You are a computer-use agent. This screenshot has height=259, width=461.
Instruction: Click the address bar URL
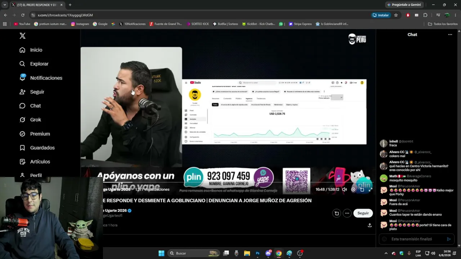pyautogui.click(x=65, y=15)
